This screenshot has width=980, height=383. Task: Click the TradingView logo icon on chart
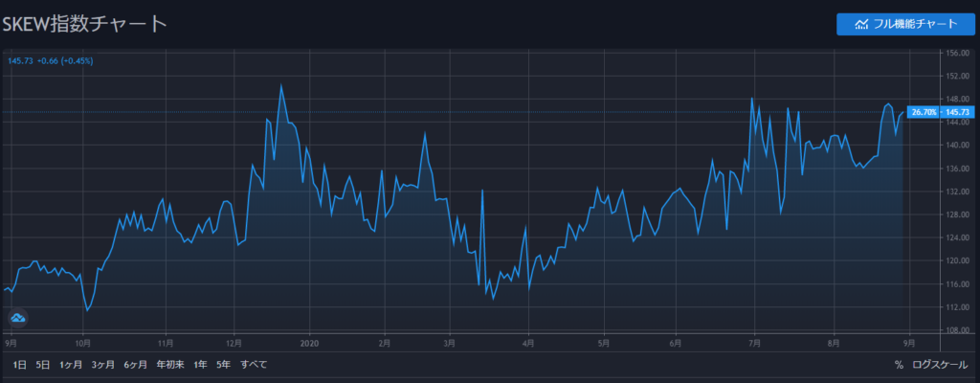coord(18,317)
